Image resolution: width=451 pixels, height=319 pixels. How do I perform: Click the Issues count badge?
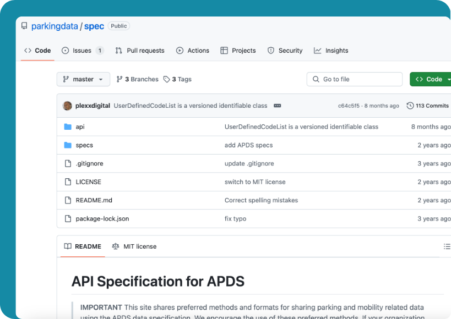coord(100,51)
